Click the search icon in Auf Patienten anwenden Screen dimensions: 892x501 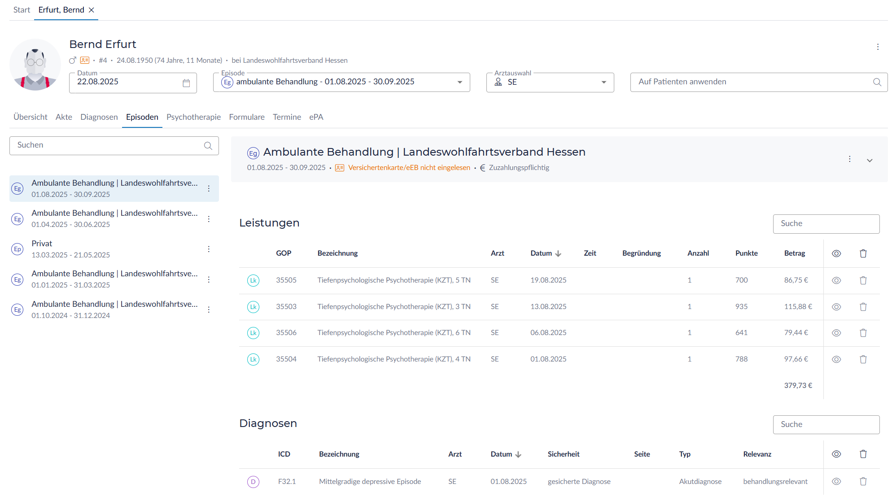[877, 82]
